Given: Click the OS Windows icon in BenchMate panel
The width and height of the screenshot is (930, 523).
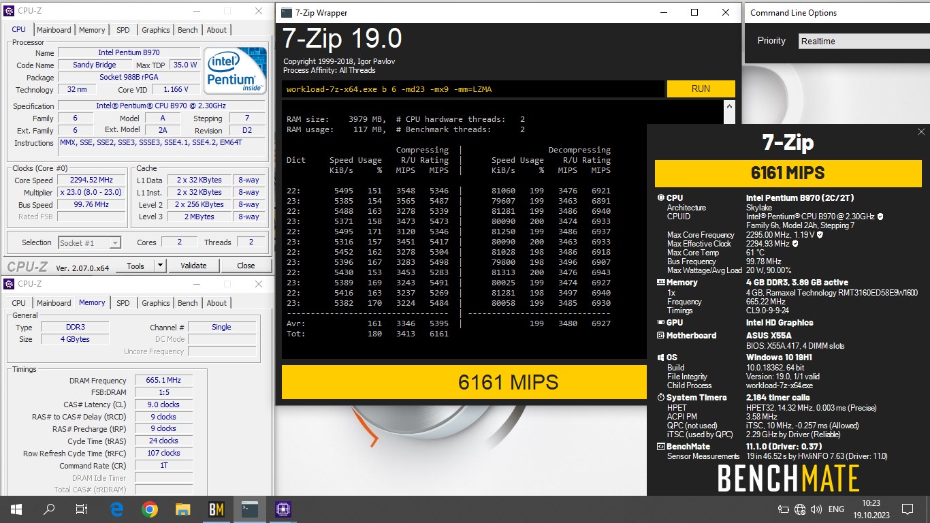Looking at the screenshot, I should [x=660, y=358].
